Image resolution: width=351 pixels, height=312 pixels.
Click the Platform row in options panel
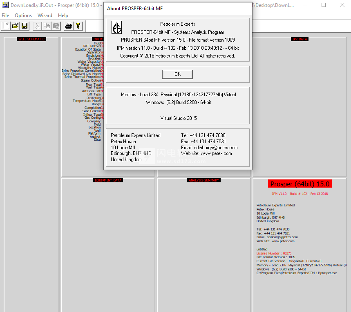(94, 133)
